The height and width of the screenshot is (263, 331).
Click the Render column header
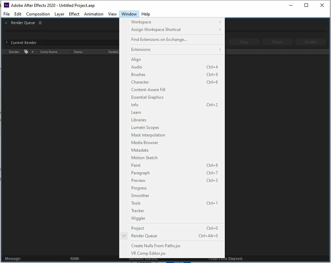(14, 52)
